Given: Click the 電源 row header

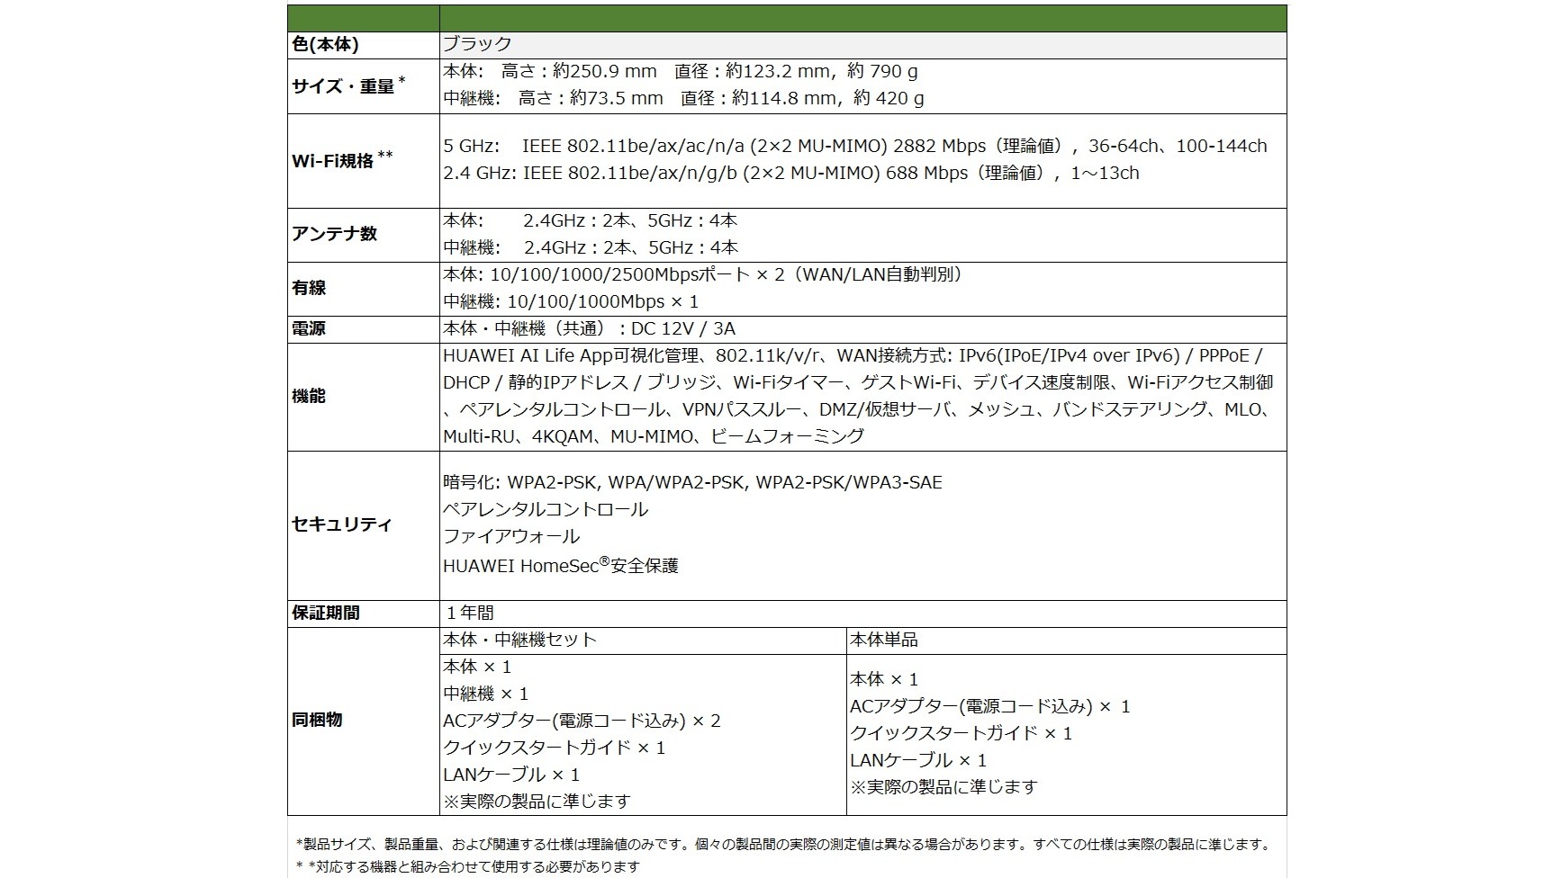Looking at the screenshot, I should (309, 328).
